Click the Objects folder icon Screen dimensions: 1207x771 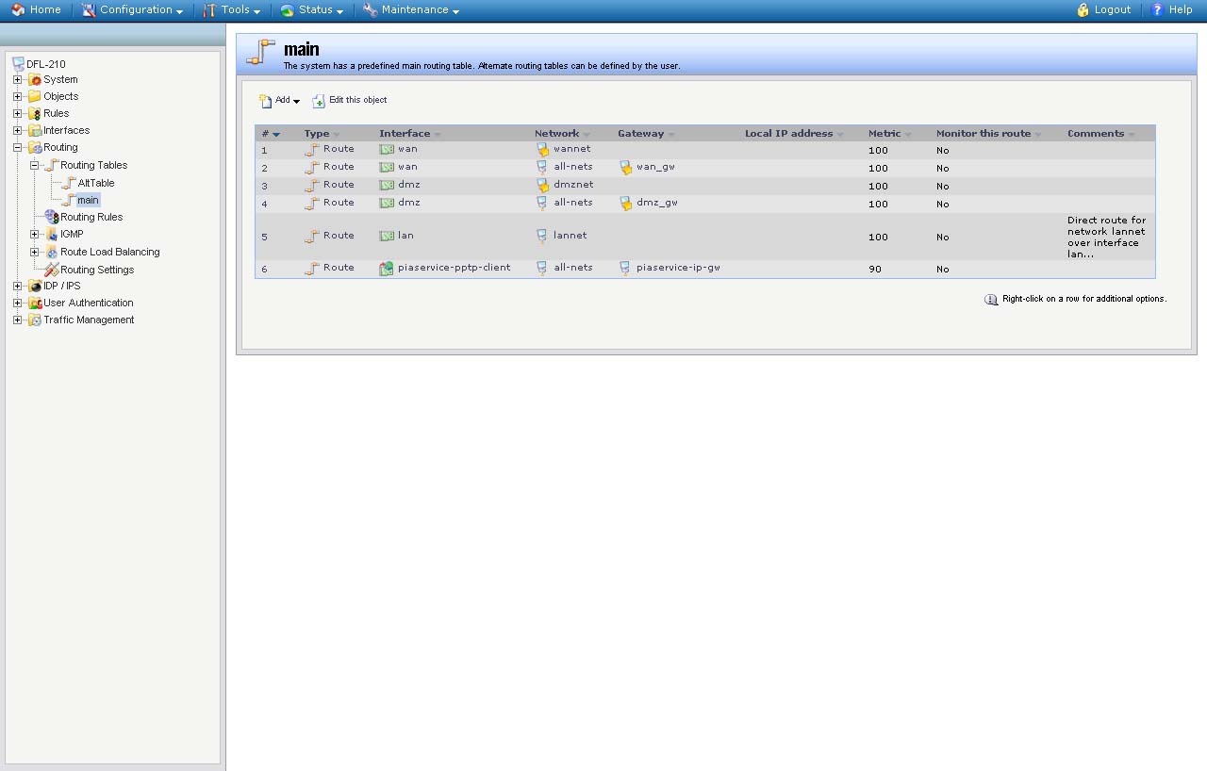(35, 96)
